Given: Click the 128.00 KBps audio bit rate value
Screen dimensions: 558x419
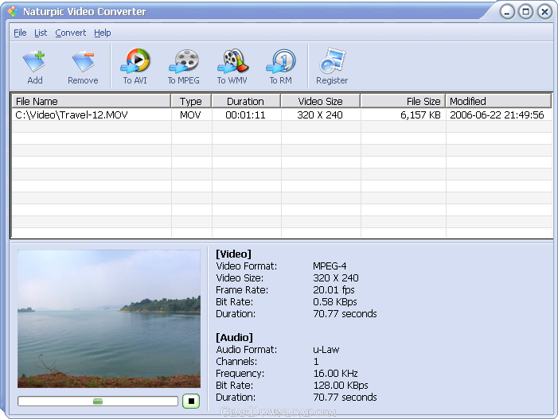Looking at the screenshot, I should tap(341, 386).
